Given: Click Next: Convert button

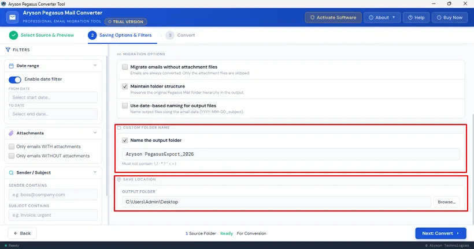Looking at the screenshot, I should [x=440, y=233].
